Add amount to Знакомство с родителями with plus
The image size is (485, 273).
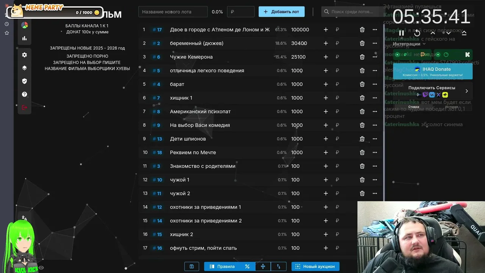click(x=325, y=166)
